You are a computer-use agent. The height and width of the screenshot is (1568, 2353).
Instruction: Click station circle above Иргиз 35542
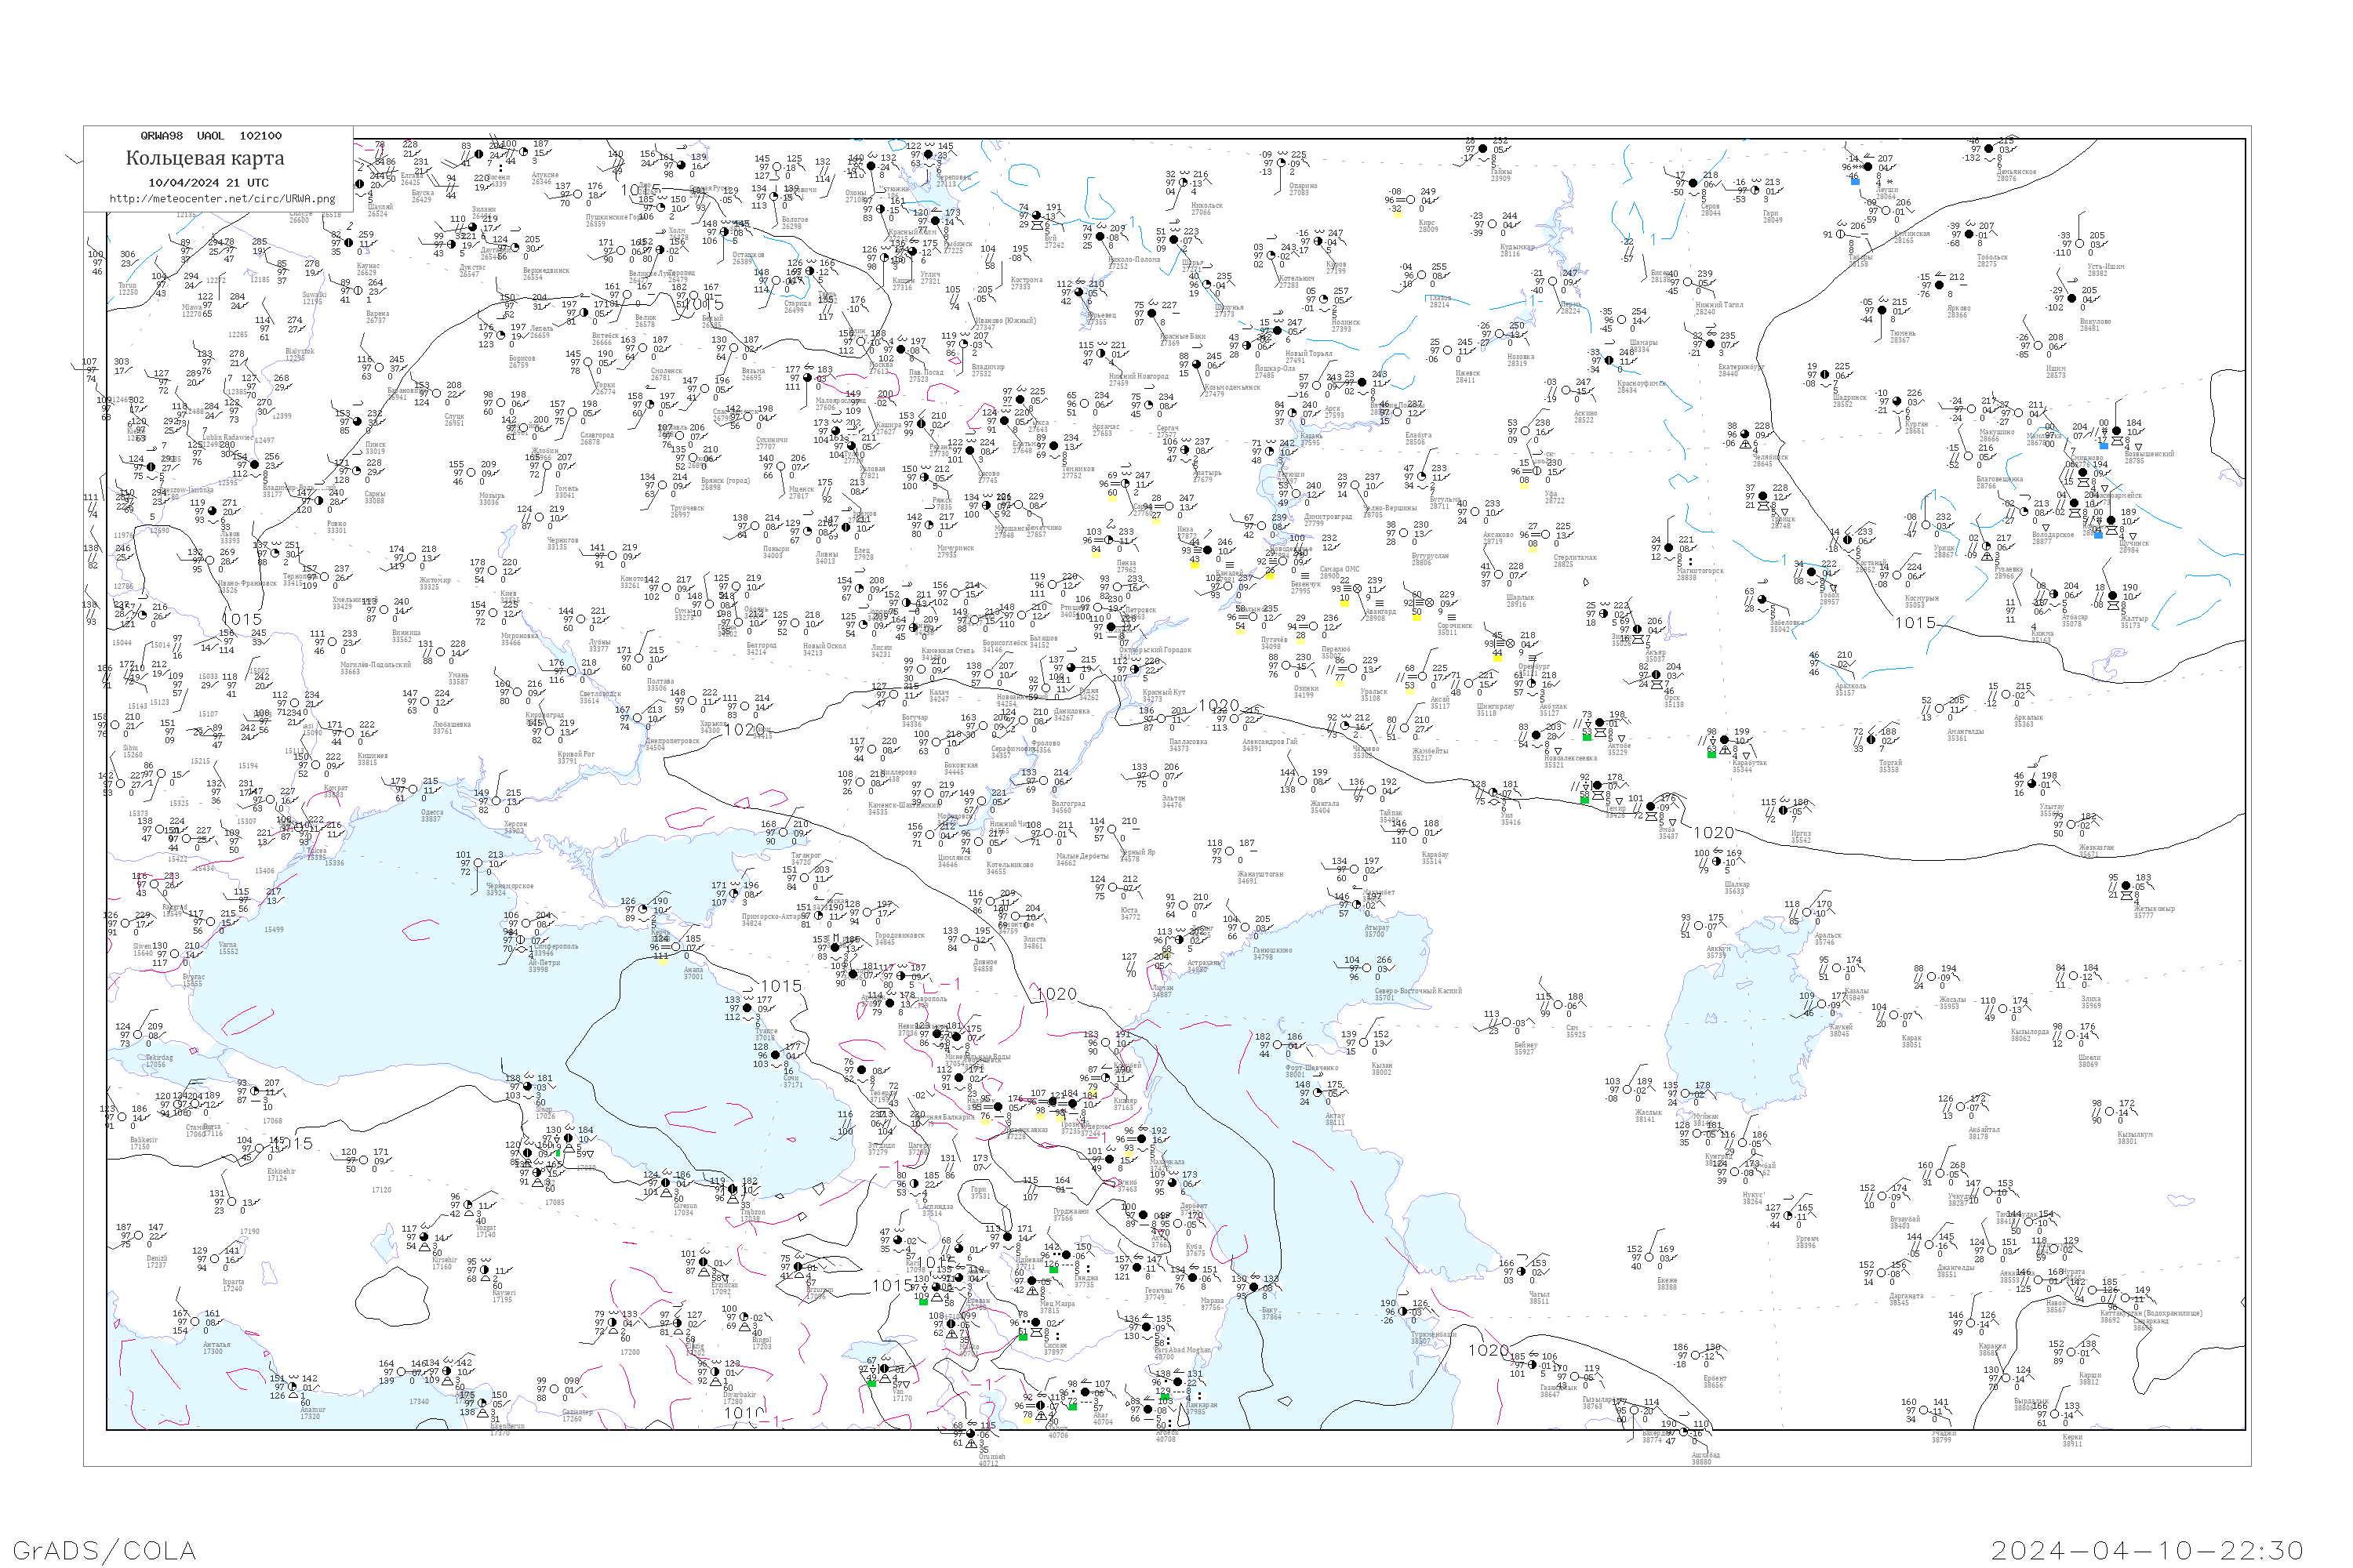1783,810
